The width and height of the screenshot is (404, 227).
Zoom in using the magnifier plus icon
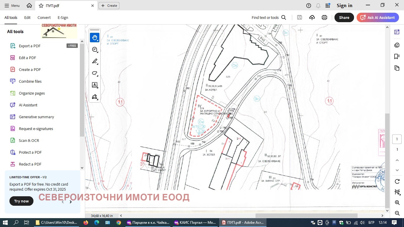397,203
